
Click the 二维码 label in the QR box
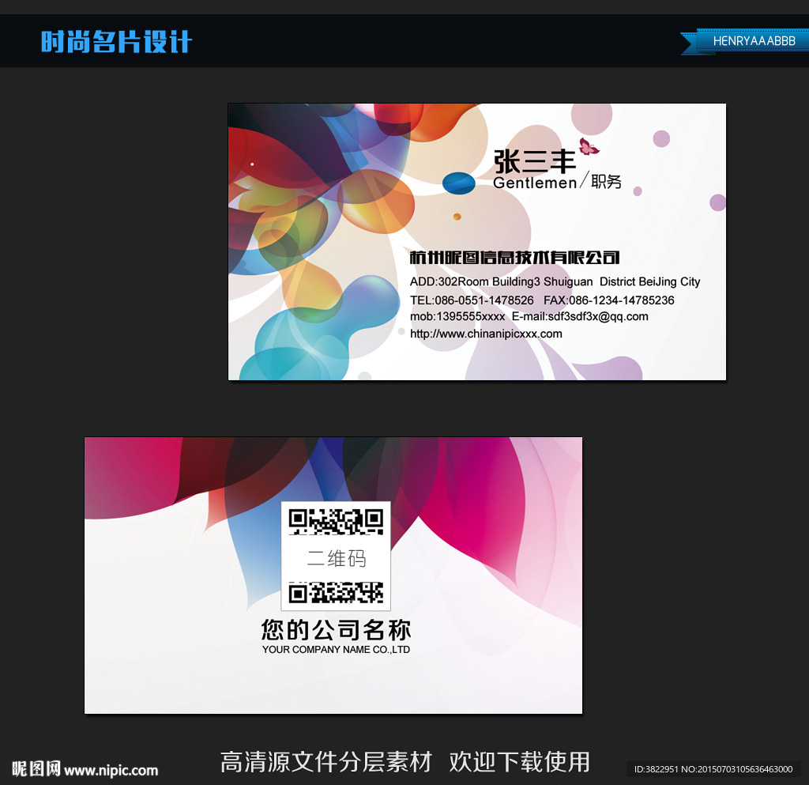tap(337, 558)
